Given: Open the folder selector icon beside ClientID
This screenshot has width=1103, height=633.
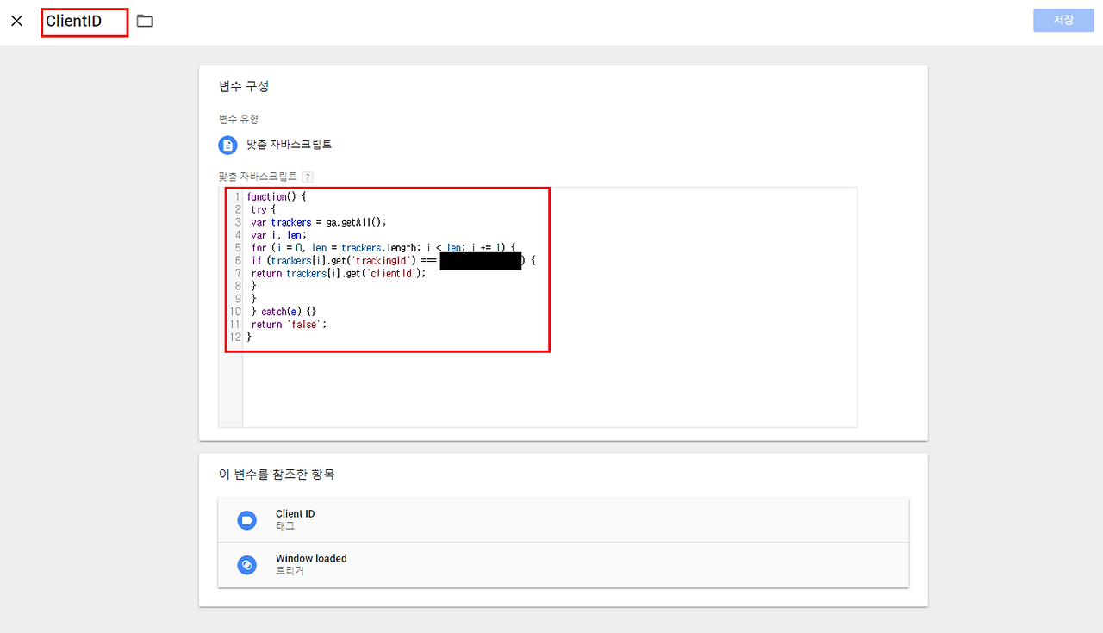Looking at the screenshot, I should click(145, 21).
